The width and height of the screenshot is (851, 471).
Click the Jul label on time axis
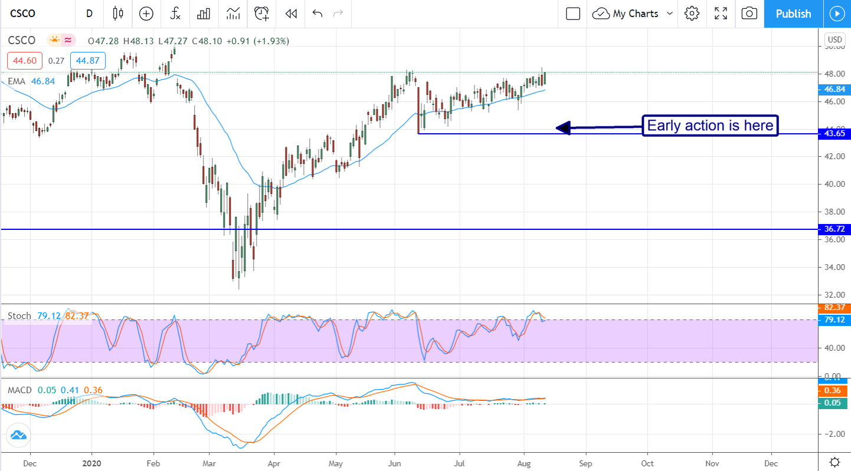[459, 463]
